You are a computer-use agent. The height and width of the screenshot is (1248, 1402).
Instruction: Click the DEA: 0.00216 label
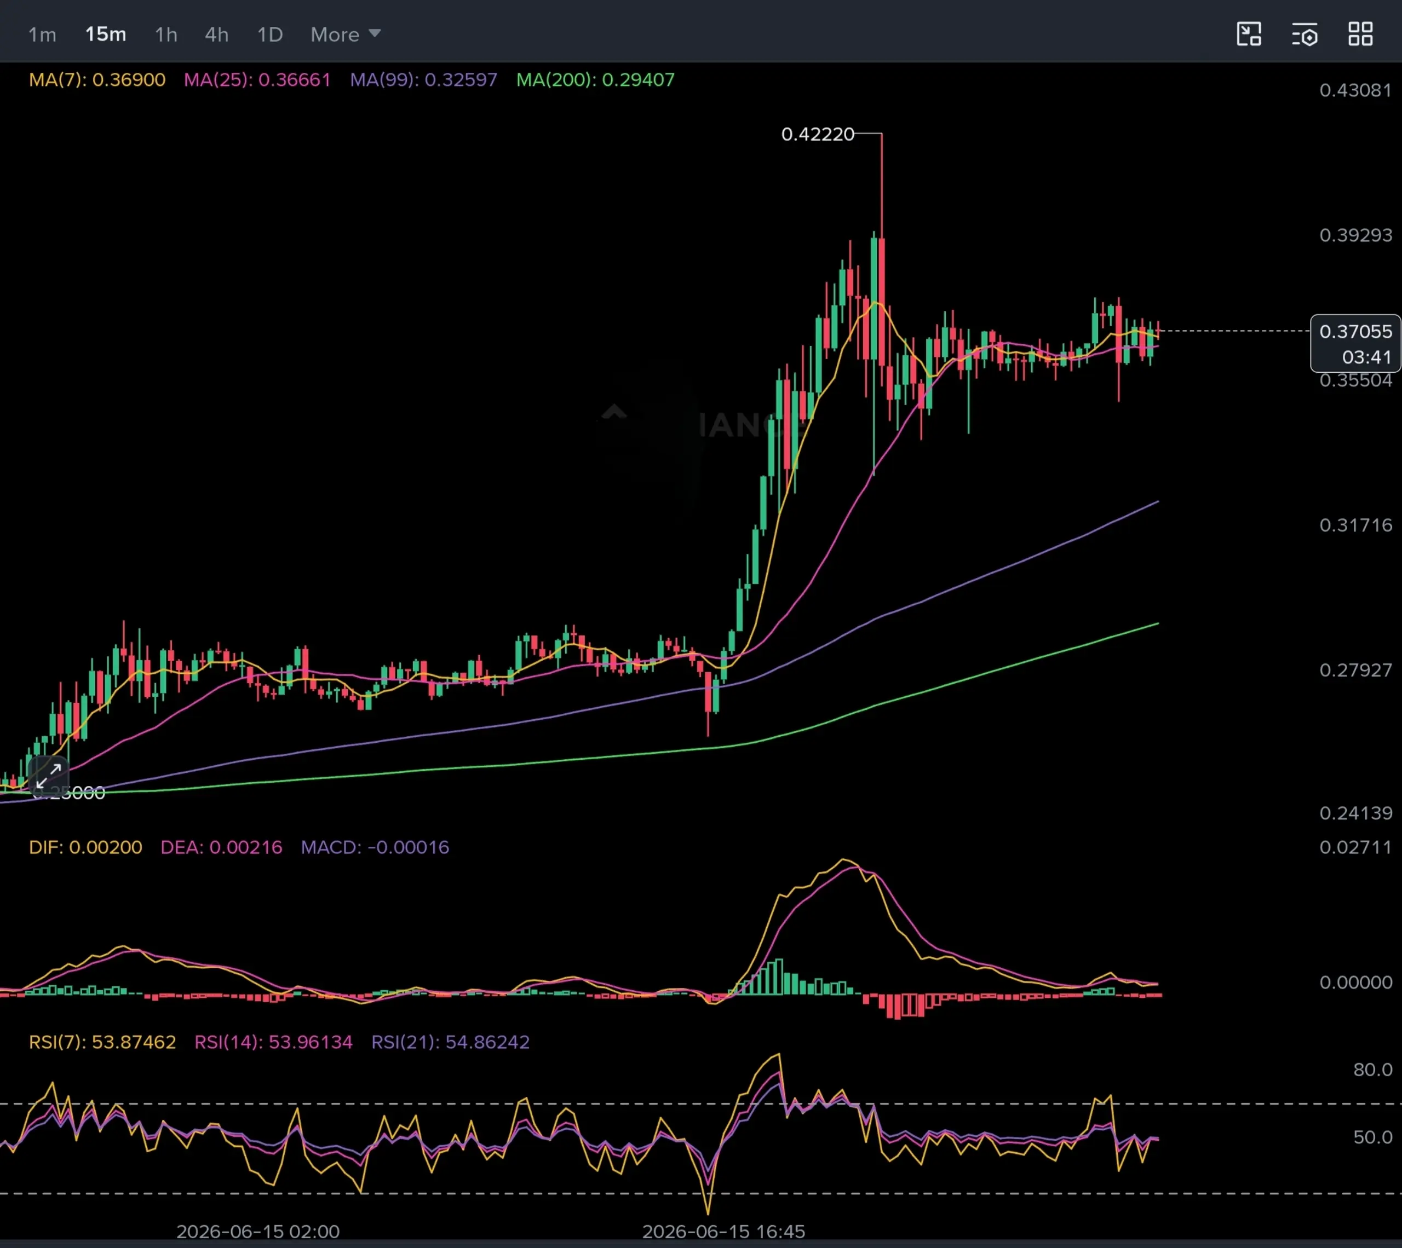[x=222, y=847]
